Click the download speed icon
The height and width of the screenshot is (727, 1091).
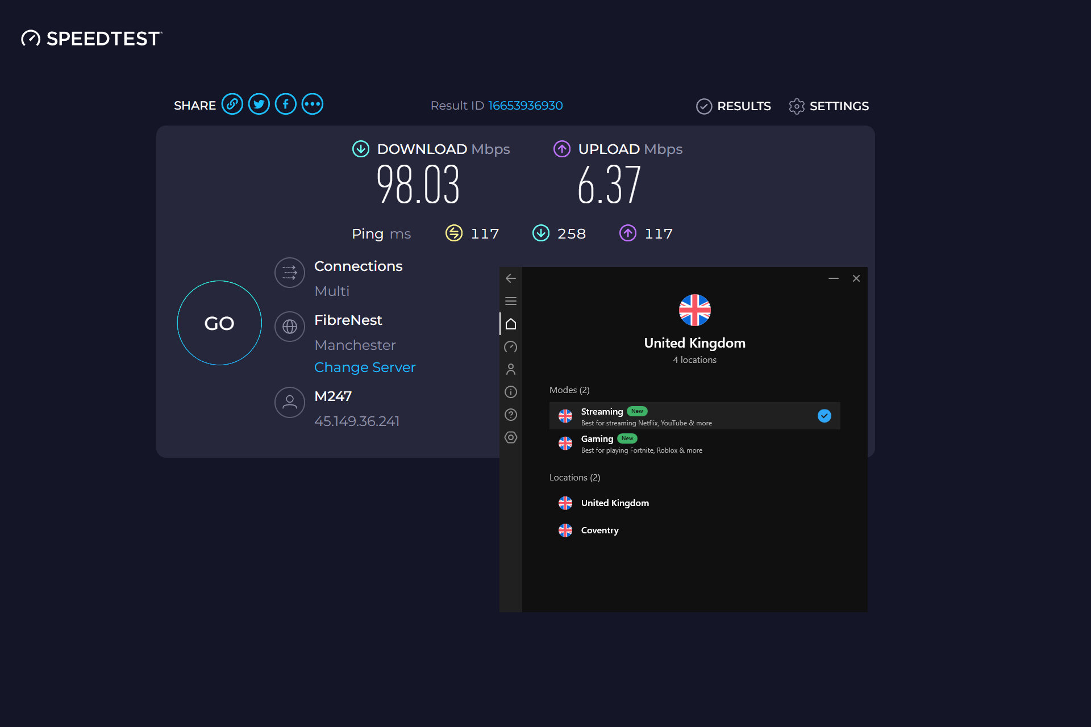click(x=360, y=149)
